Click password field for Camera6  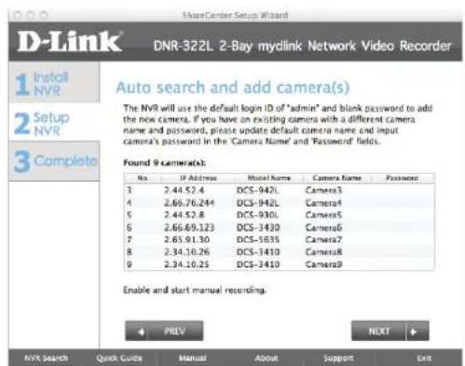tap(403, 227)
